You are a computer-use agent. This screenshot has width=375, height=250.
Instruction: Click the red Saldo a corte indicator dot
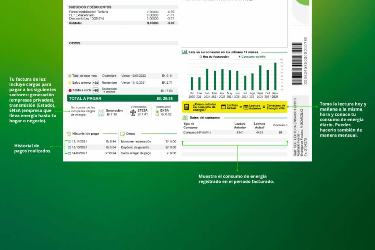tap(70, 90)
